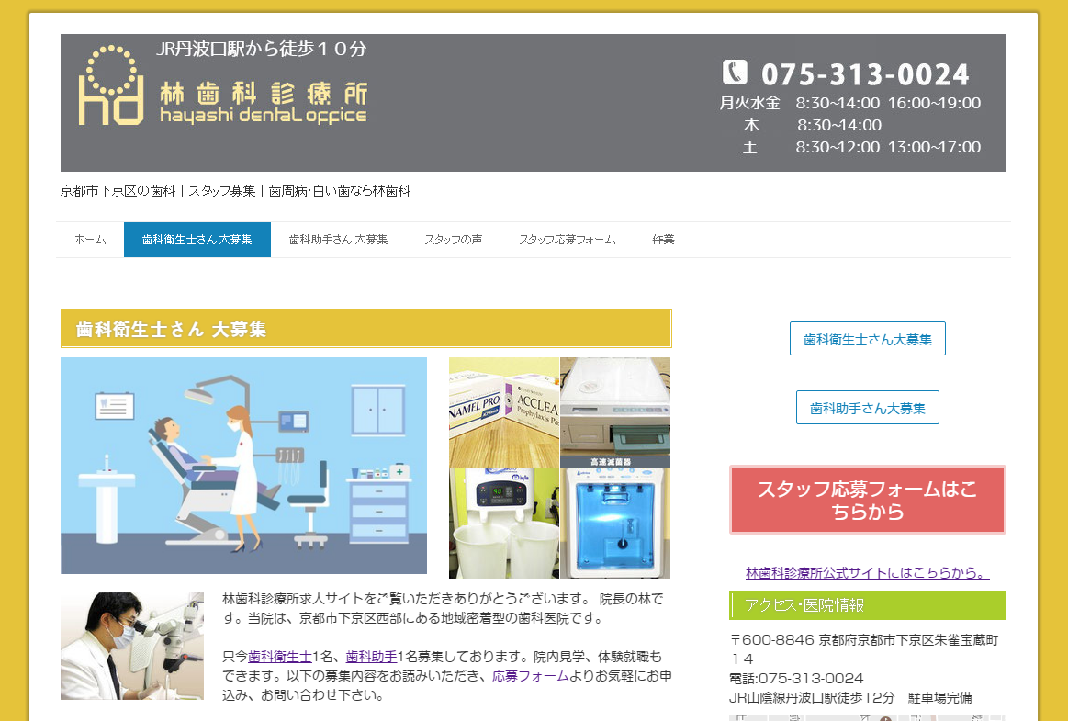Click the 作業 menu item
Screen dimensions: 1068x721
pyautogui.click(x=663, y=240)
